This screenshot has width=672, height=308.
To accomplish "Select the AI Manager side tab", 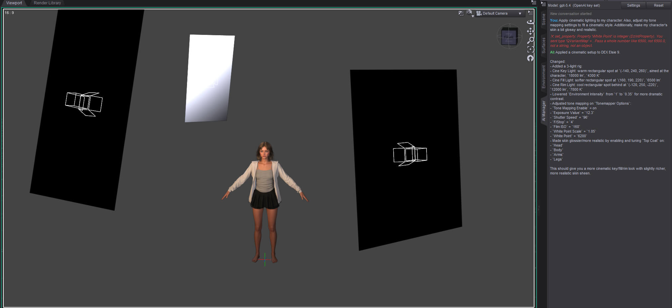I will click(544, 111).
